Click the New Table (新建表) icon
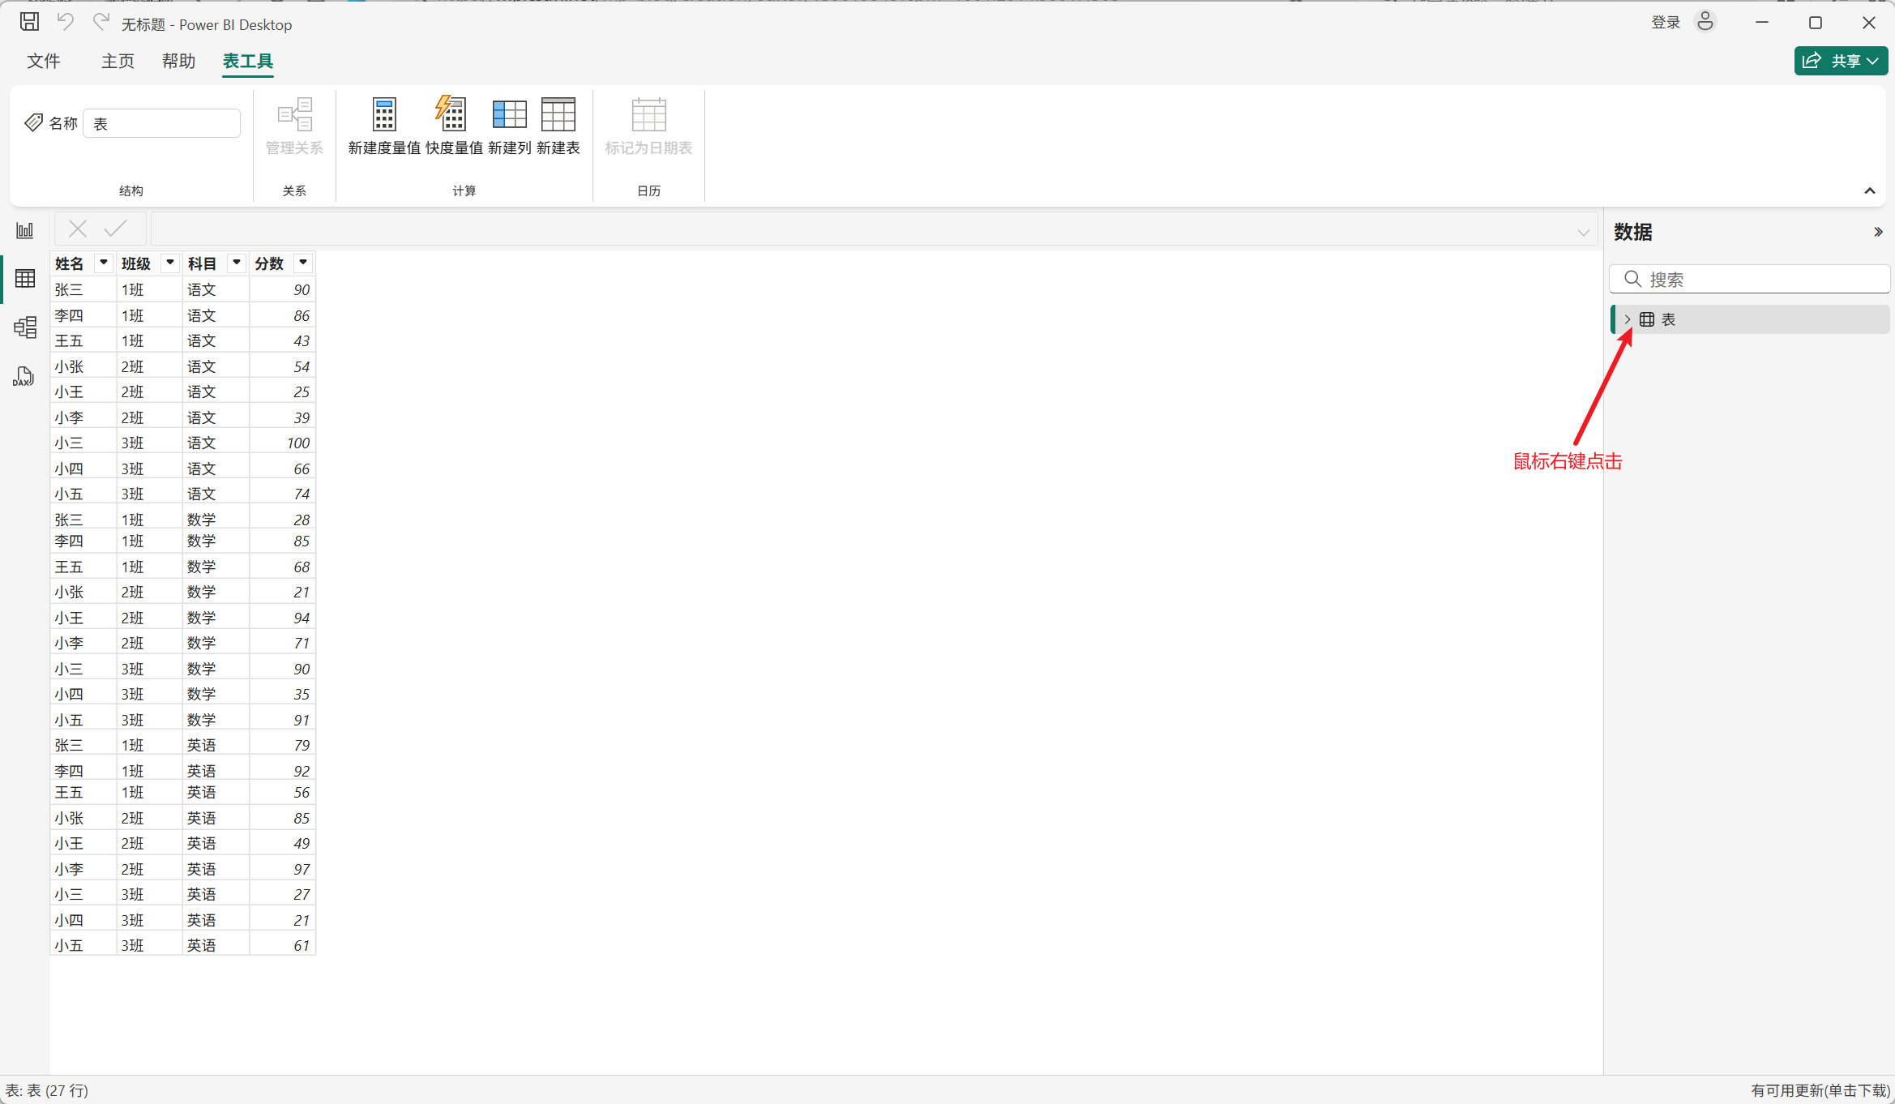Image resolution: width=1895 pixels, height=1104 pixels. pos(558,115)
